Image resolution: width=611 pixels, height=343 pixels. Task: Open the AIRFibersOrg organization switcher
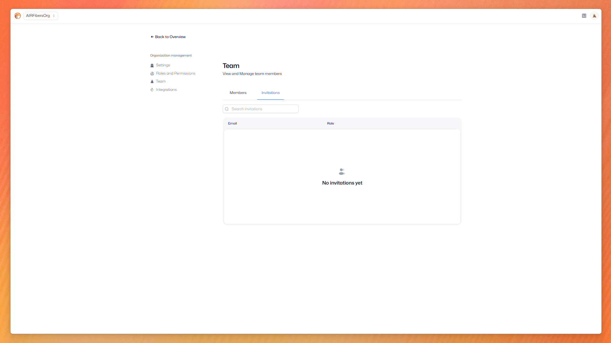click(38, 16)
